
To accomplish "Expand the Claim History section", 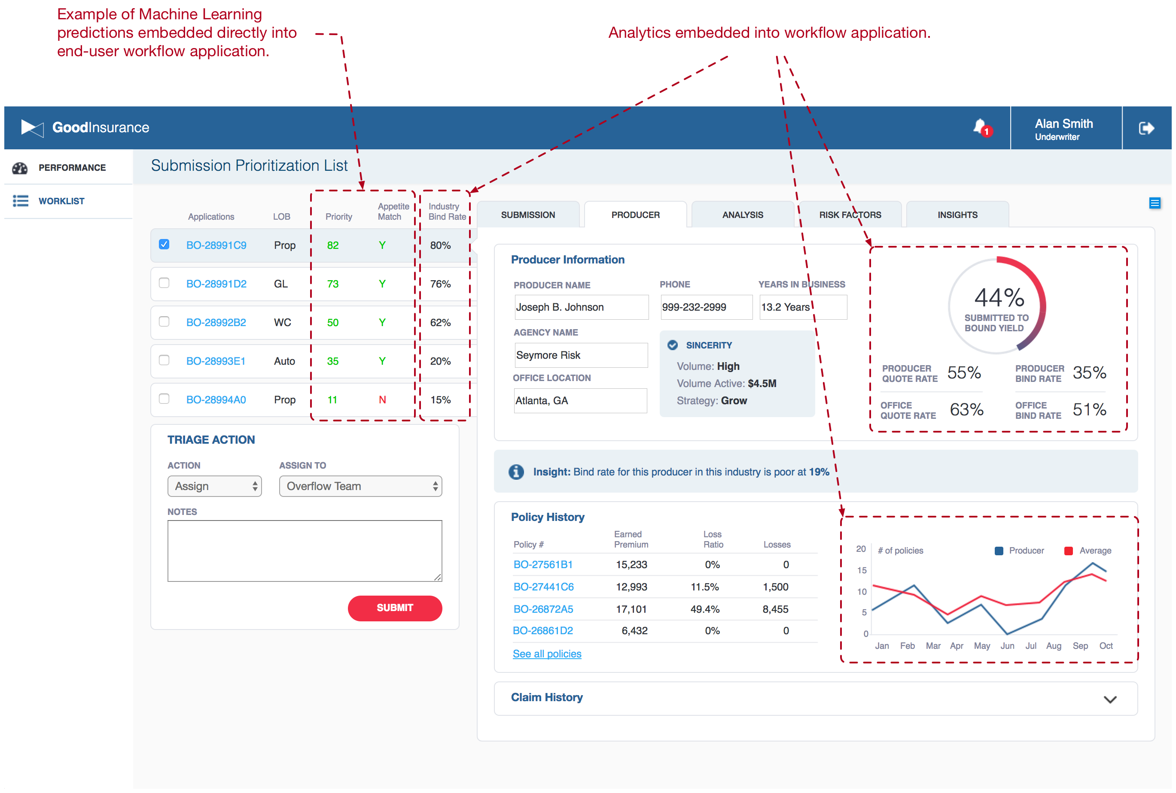I will pyautogui.click(x=1110, y=699).
